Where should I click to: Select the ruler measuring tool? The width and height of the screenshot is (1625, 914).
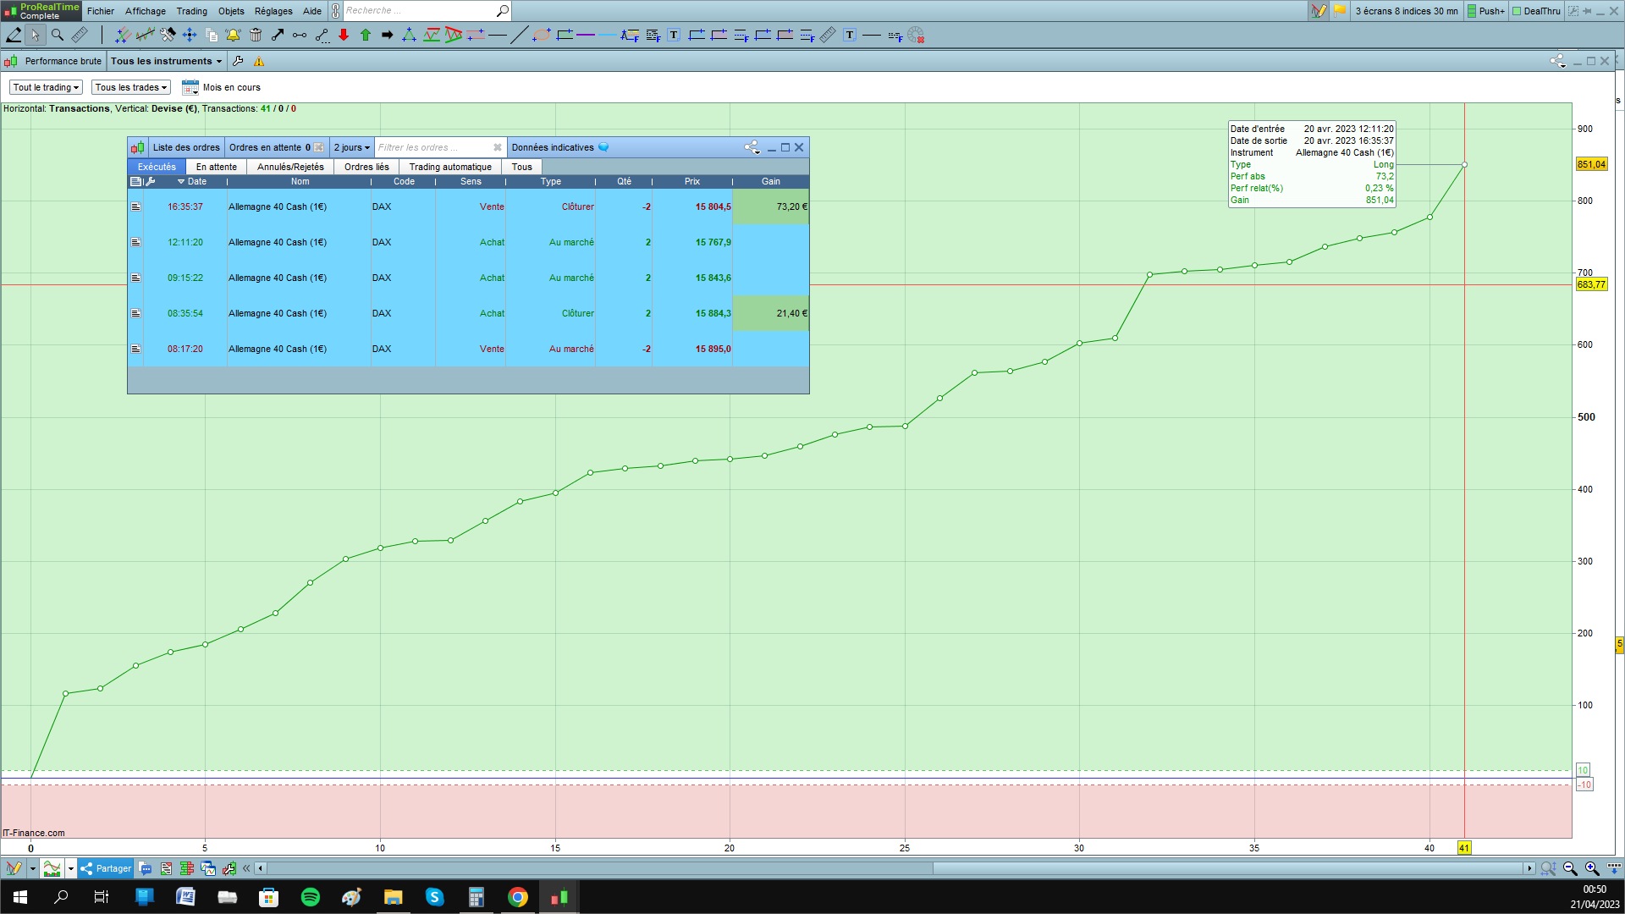click(79, 35)
